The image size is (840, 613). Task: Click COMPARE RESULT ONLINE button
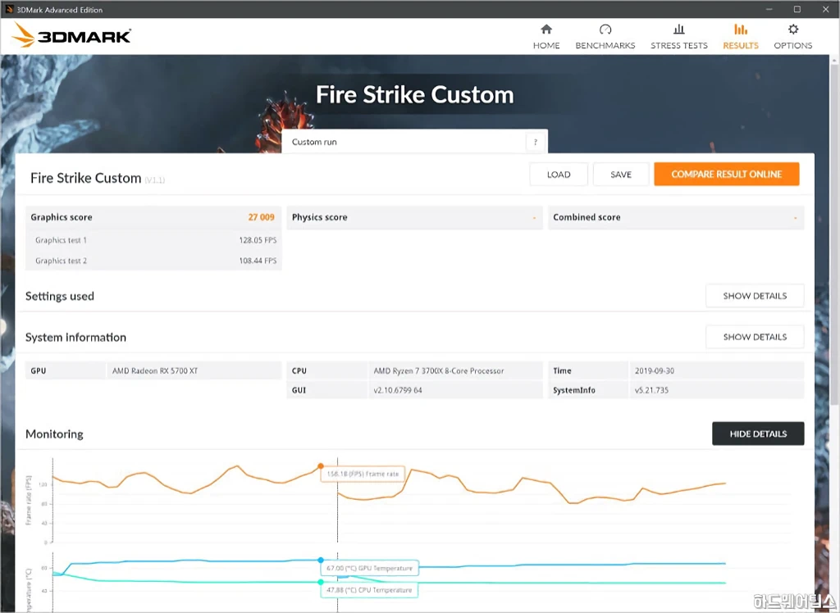click(x=727, y=175)
